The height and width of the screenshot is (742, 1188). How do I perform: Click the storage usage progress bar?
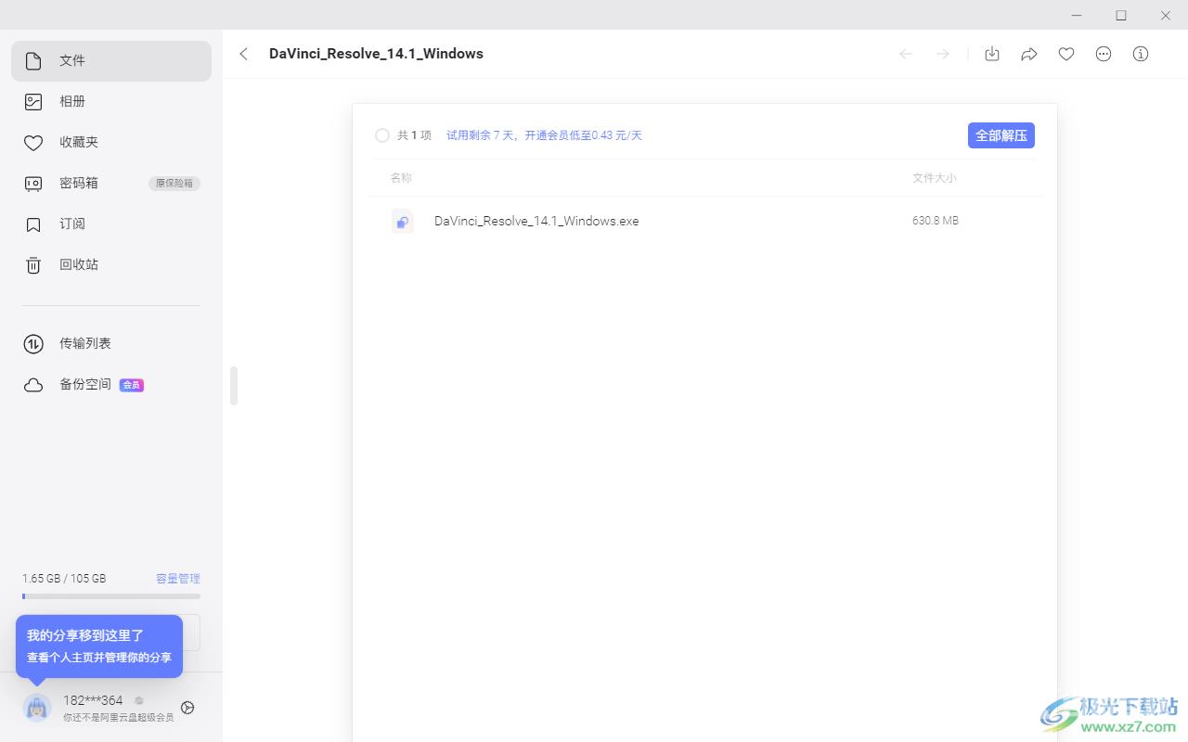(111, 596)
